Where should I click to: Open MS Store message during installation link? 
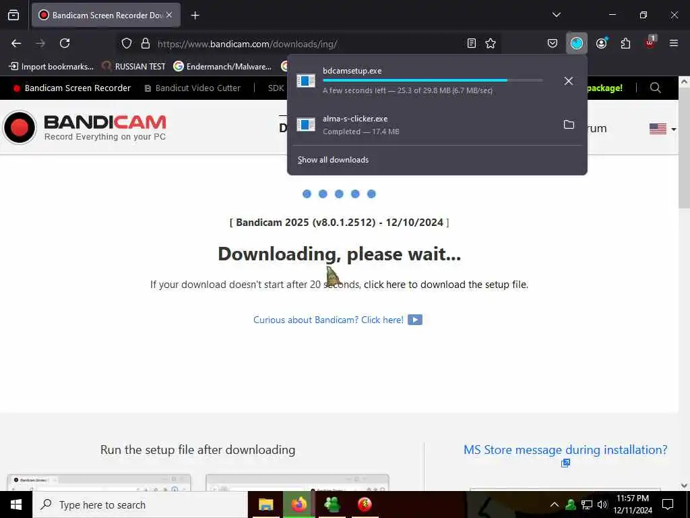[x=565, y=450]
